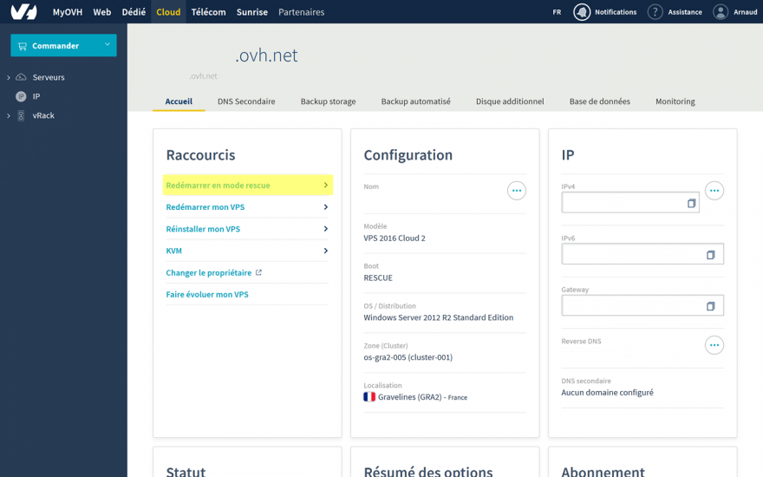The image size is (763, 477).
Task: Click the Faire évoluer mon VPS link
Action: [207, 295]
